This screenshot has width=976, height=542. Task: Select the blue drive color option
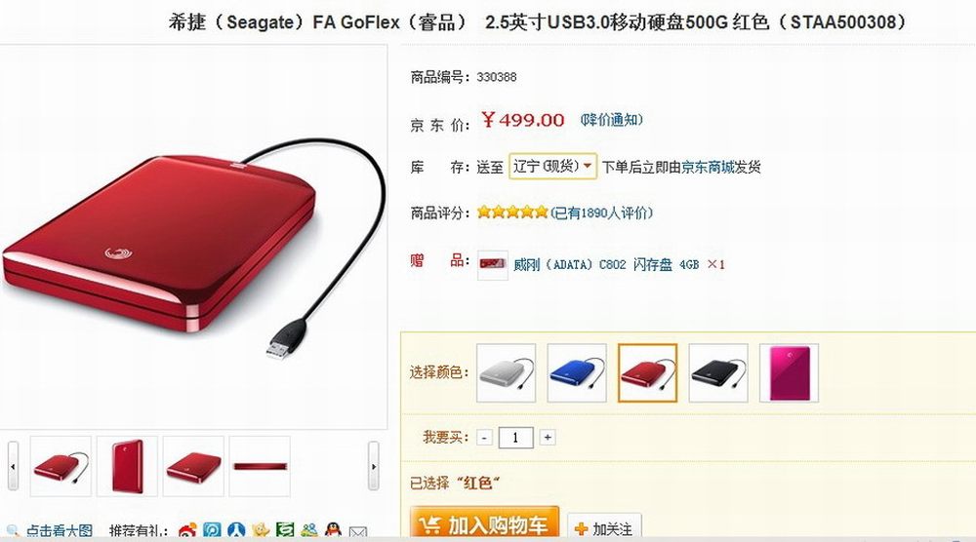pos(577,372)
